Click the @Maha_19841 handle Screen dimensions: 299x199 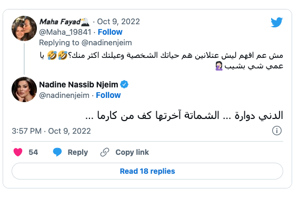(x=65, y=32)
